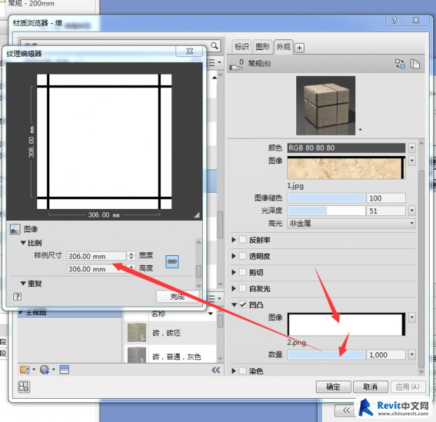Click the list view toggle icon at bottom

pyautogui.click(x=64, y=370)
